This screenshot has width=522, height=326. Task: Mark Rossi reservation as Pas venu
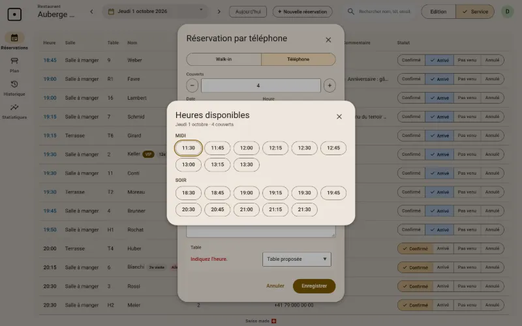467,286
